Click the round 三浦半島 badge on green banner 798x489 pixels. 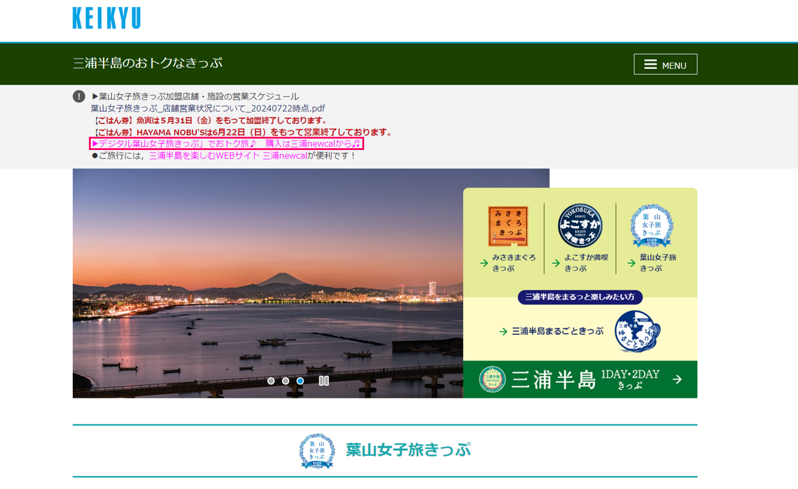pyautogui.click(x=492, y=379)
